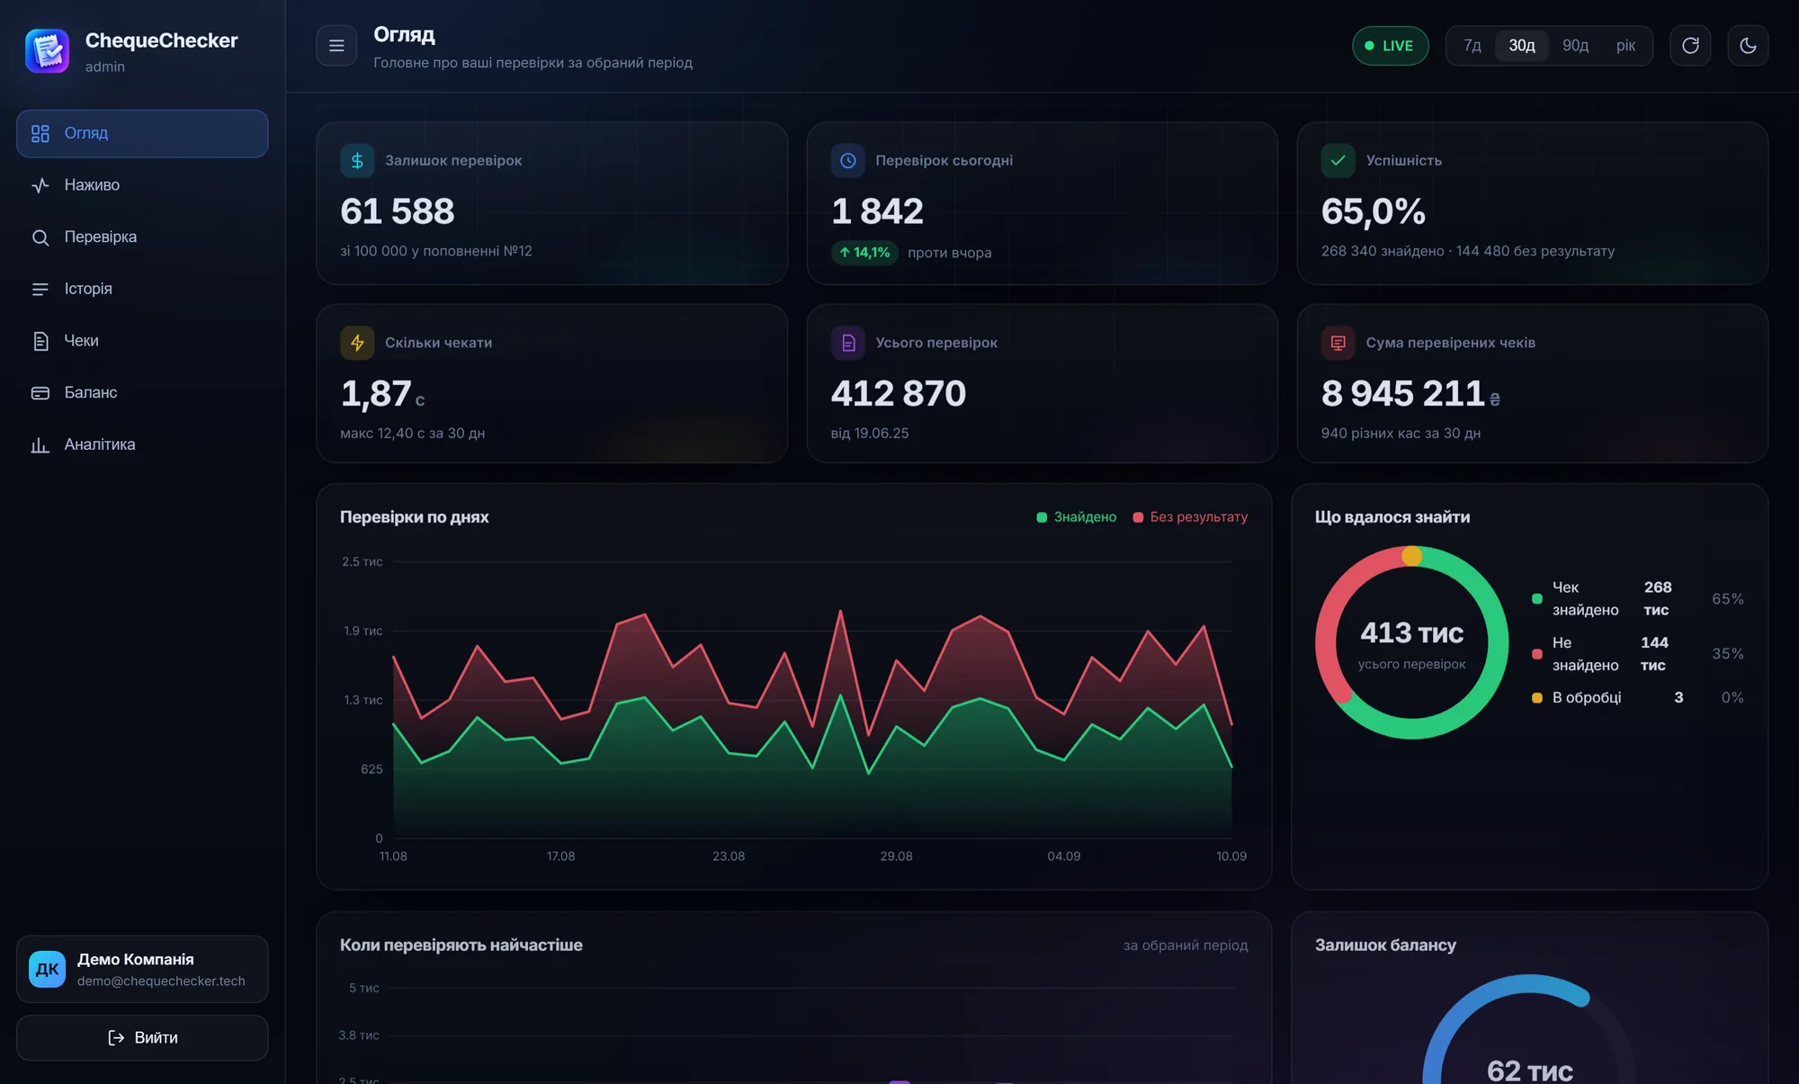Open the Демо Компанія account card
The image size is (1799, 1084).
coord(142,969)
